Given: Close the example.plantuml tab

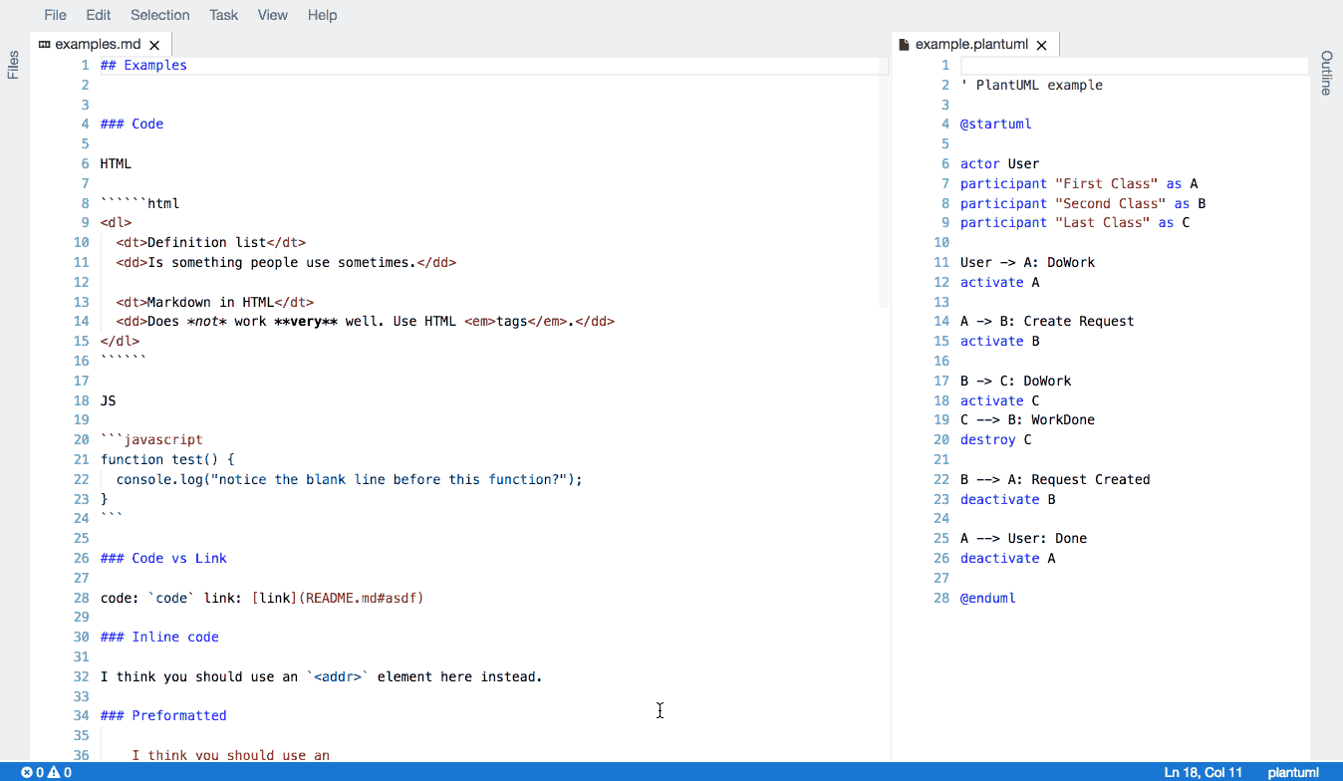Looking at the screenshot, I should (x=1042, y=45).
